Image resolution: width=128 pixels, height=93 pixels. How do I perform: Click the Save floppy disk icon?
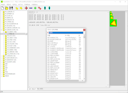(11, 8)
